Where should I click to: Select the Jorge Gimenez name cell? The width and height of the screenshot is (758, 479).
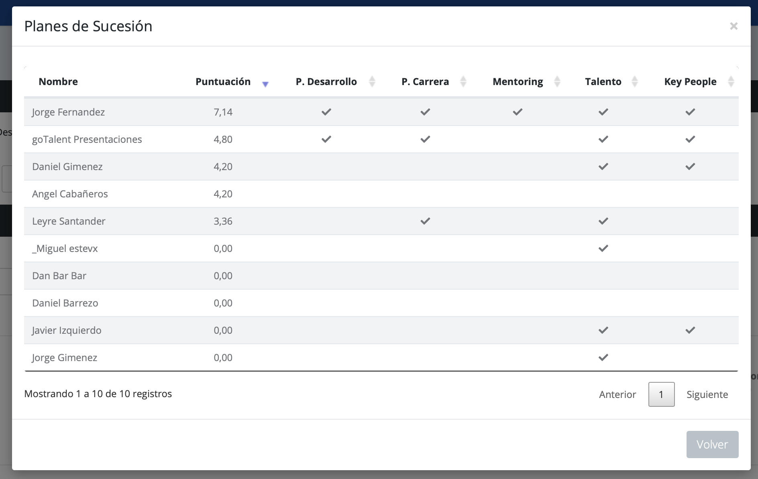click(65, 357)
